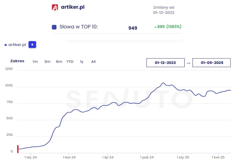
Task: Select the All range option
Action: pyautogui.click(x=93, y=62)
